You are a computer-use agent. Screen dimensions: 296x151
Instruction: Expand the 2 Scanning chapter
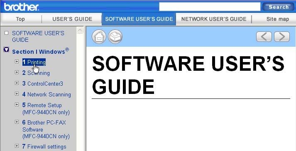[x=17, y=72]
